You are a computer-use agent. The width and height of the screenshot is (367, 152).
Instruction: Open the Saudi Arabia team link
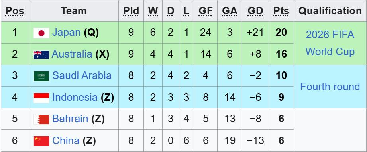tap(82, 75)
